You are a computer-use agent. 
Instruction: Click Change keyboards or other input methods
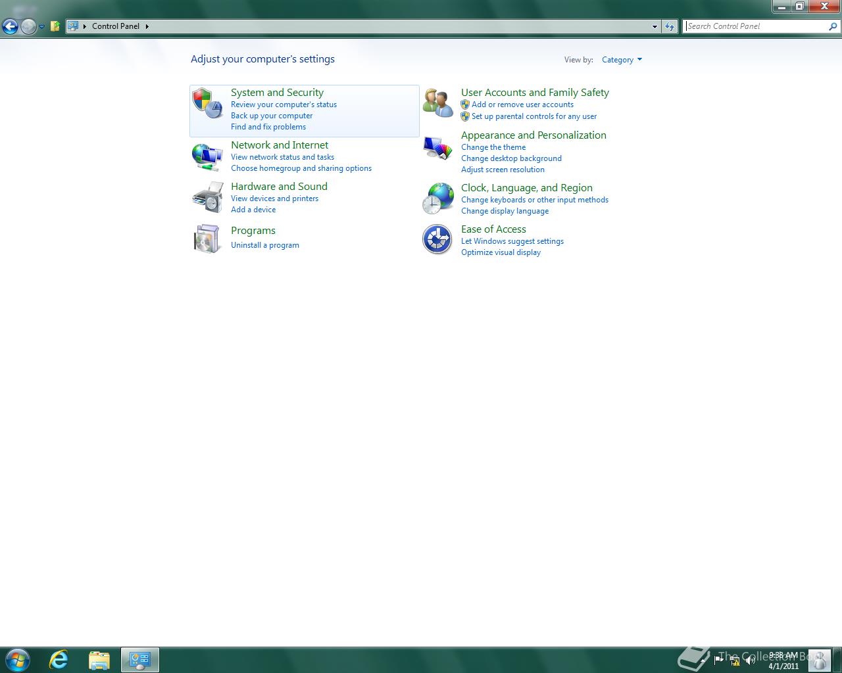click(x=535, y=200)
